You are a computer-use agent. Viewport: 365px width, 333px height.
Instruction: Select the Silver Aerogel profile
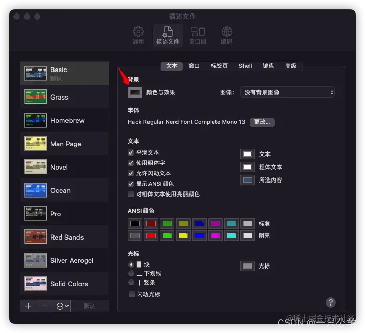pos(64,260)
